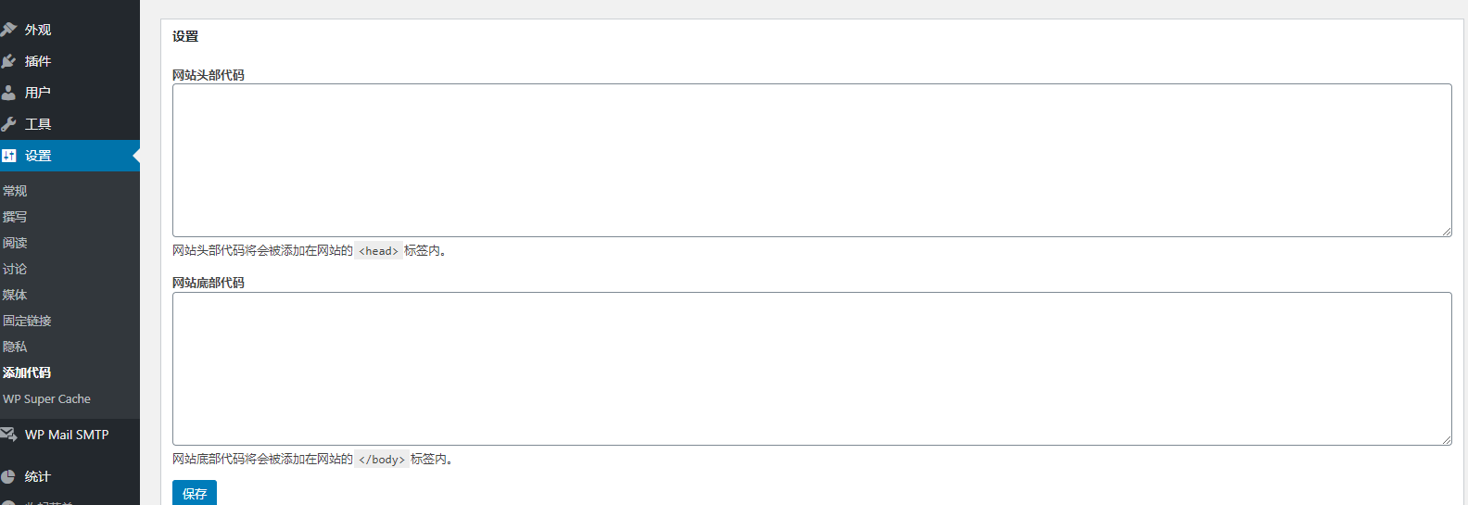Click the Users (用户) person icon
Viewport: 1468px width, 505px height.
click(x=8, y=93)
